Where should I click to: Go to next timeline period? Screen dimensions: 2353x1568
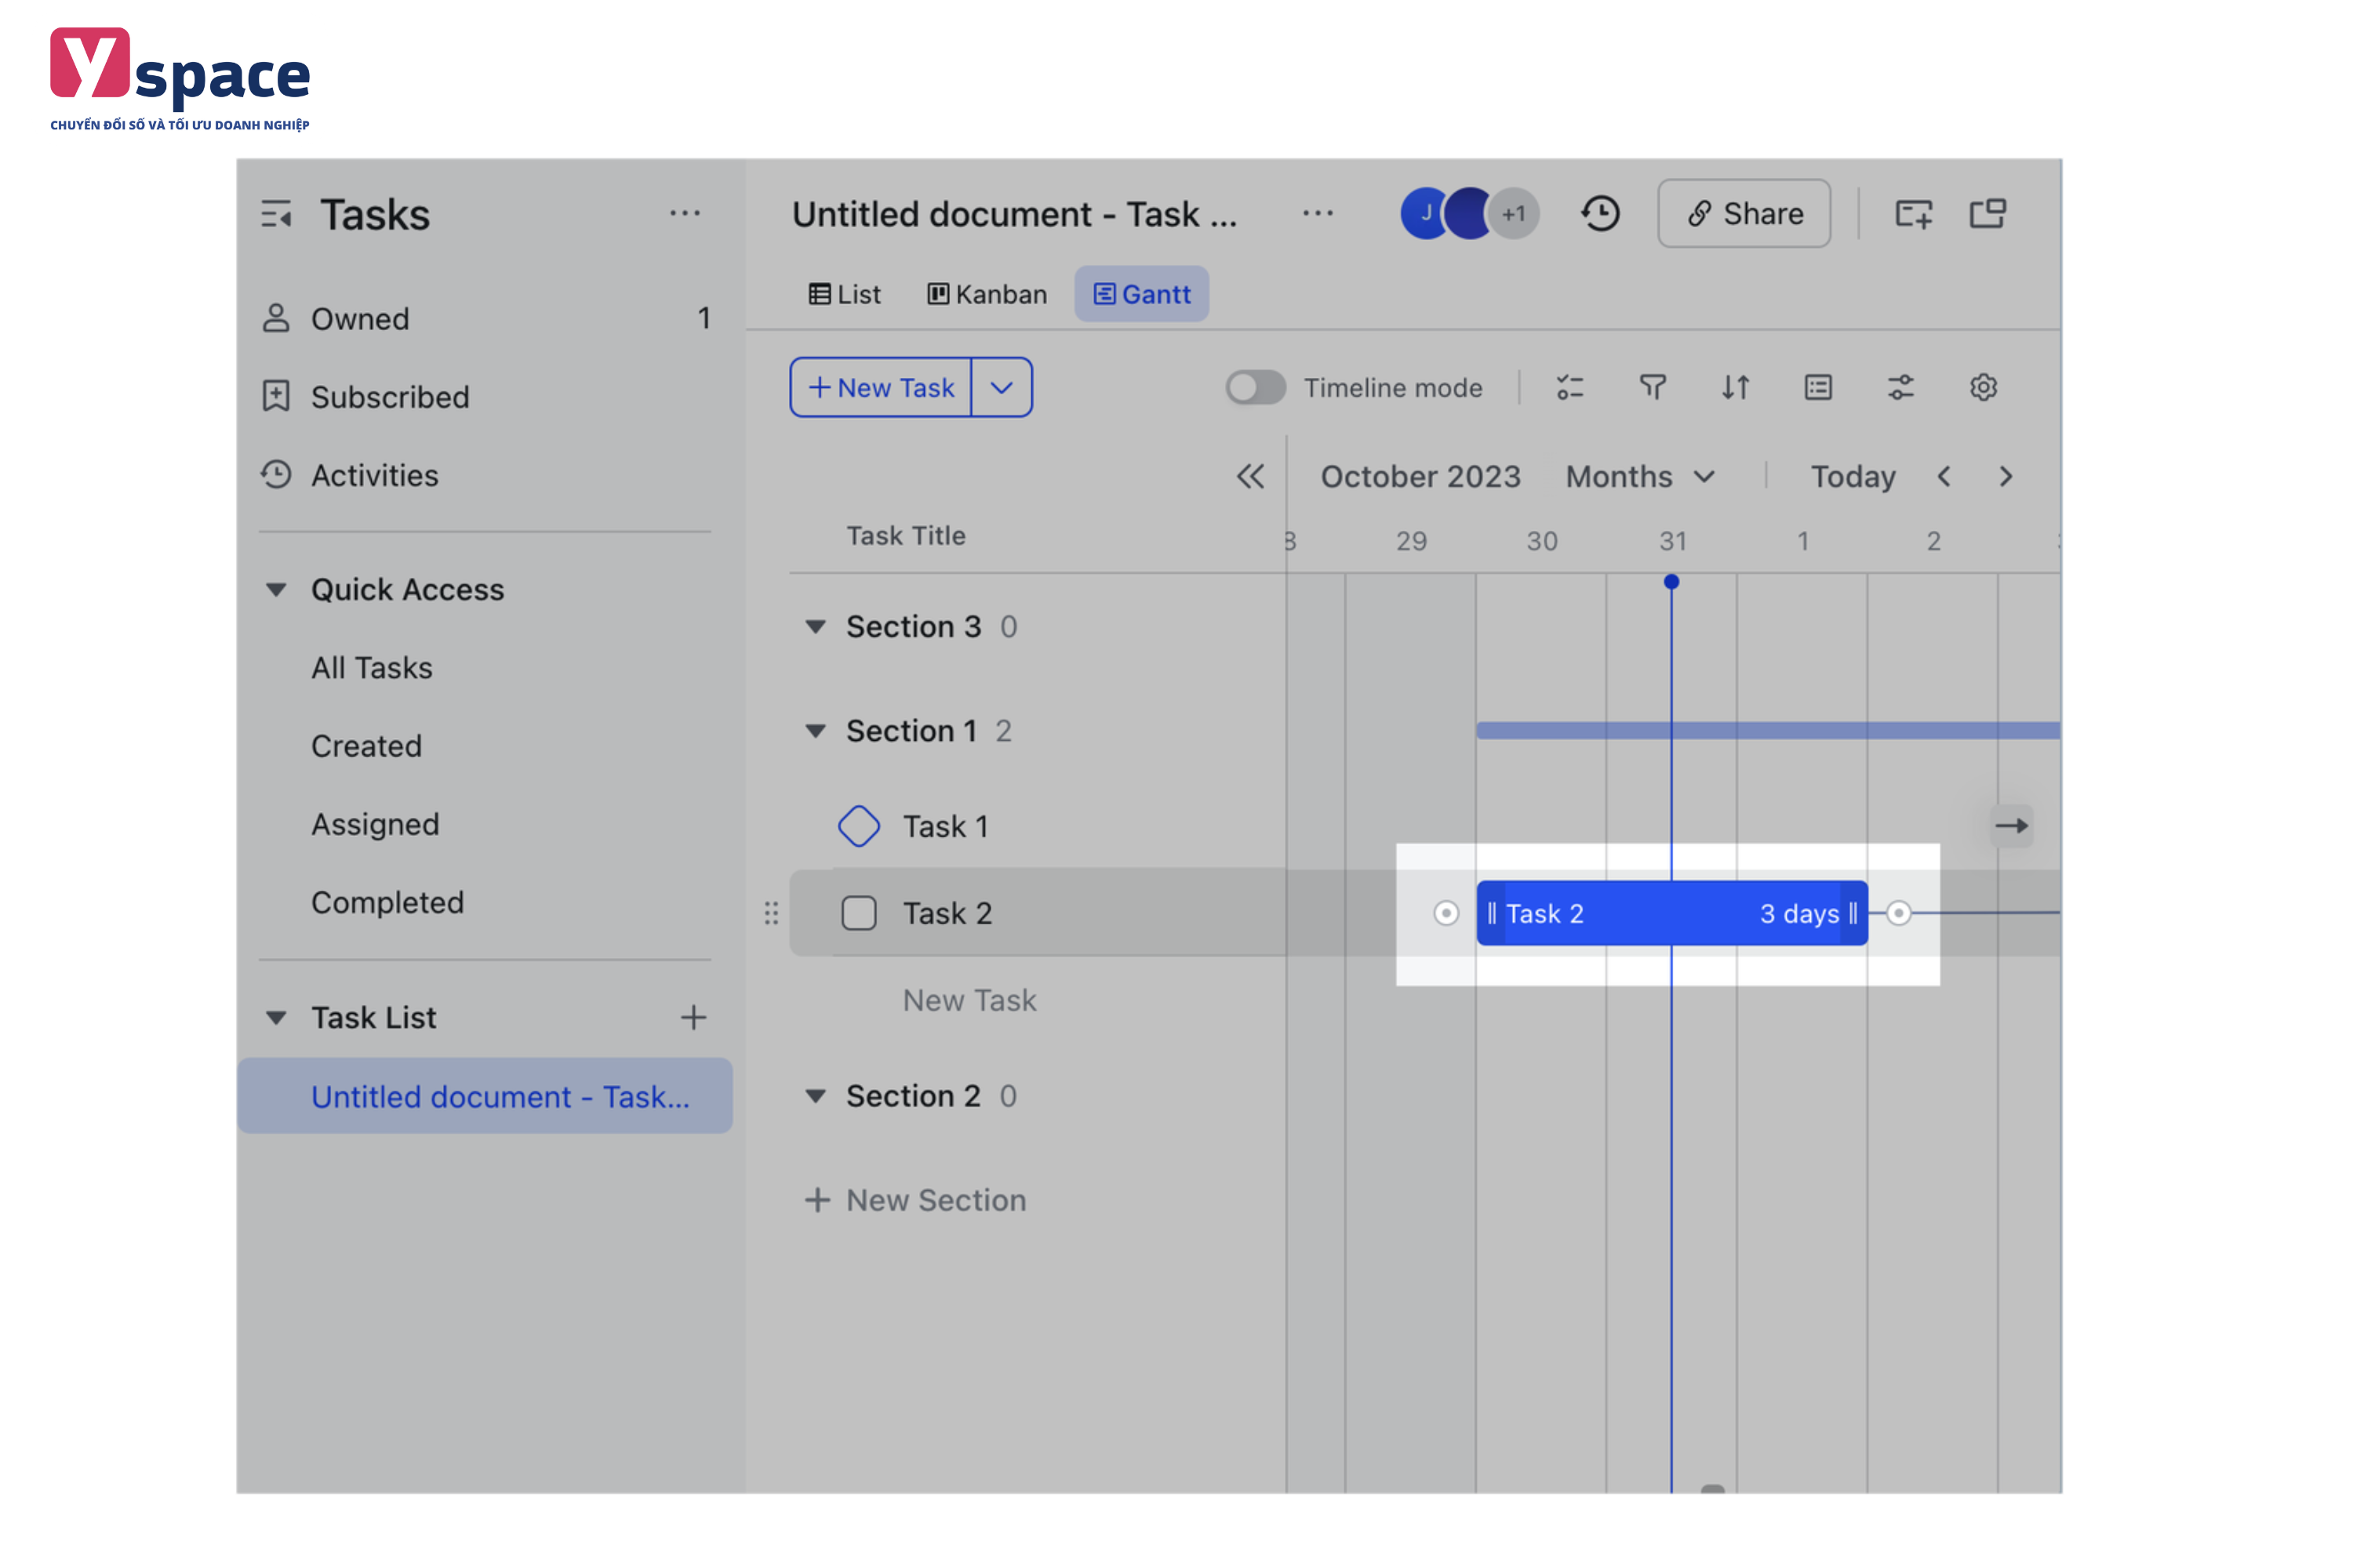(x=2006, y=476)
